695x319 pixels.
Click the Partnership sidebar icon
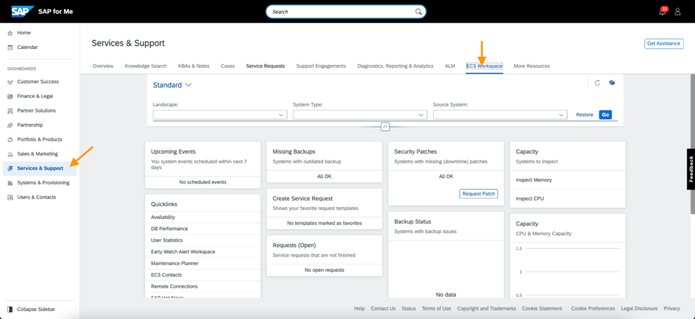coord(10,125)
